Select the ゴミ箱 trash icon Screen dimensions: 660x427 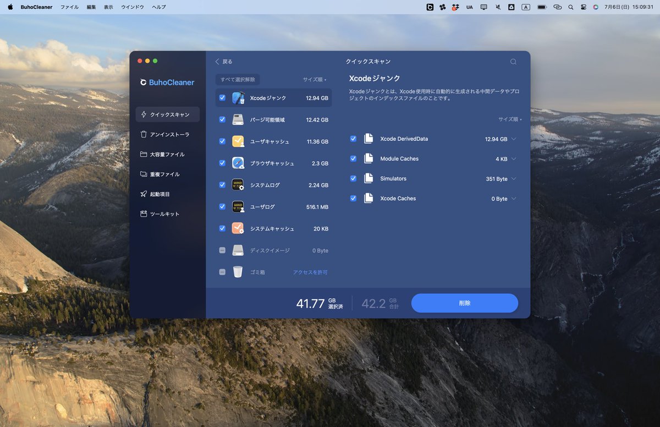238,272
